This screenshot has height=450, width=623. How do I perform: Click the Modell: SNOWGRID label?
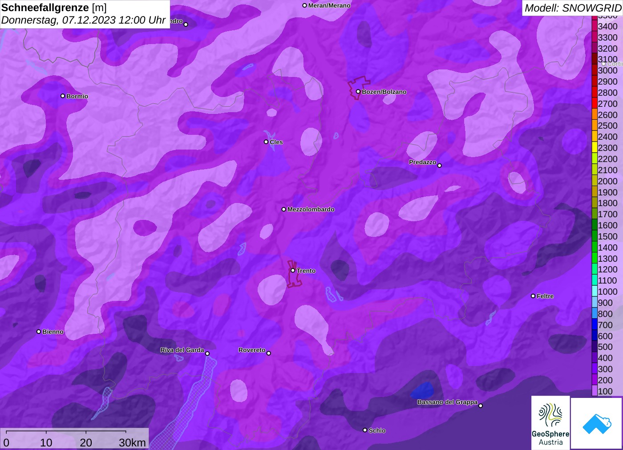pos(573,8)
